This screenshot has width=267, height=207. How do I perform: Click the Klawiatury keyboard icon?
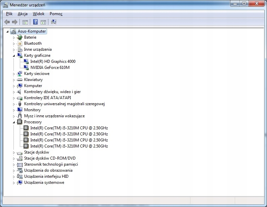(20, 80)
